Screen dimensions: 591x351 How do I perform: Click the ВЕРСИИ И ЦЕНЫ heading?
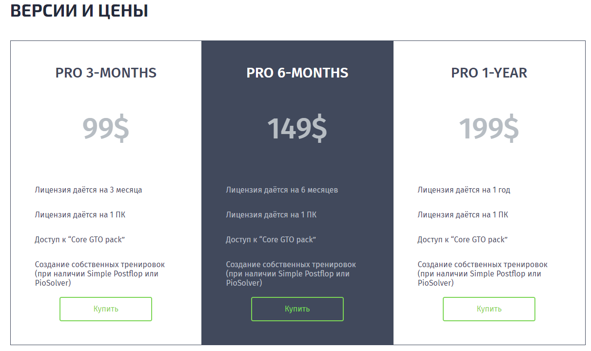point(79,11)
